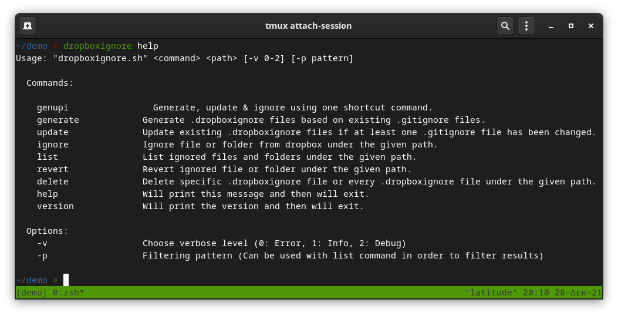This screenshot has height=316, width=618.
Task: Open the three-dot main menu
Action: click(526, 26)
